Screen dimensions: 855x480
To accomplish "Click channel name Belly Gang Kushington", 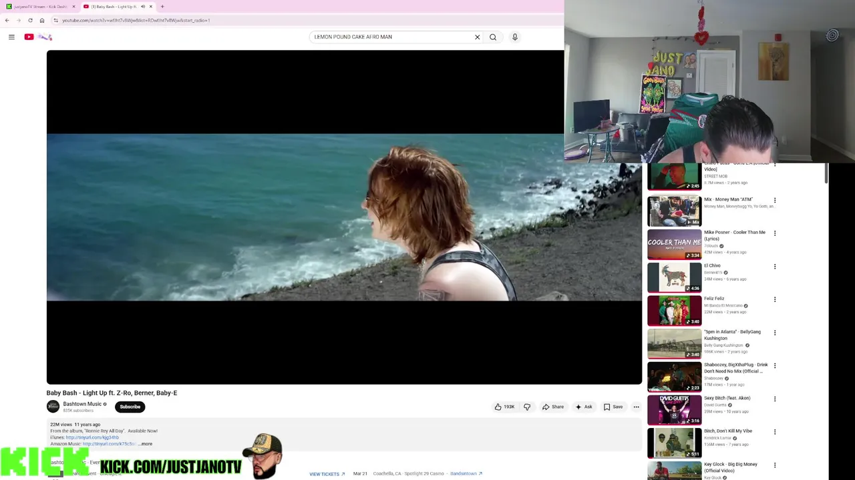I will click(x=723, y=345).
